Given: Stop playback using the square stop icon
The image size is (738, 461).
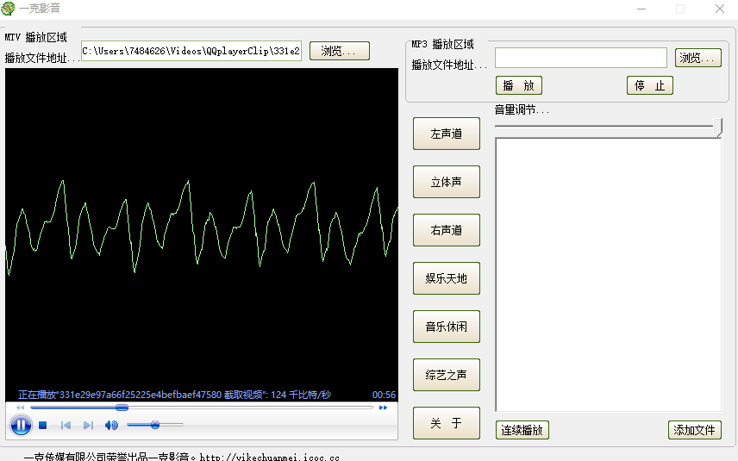Looking at the screenshot, I should click(x=43, y=426).
